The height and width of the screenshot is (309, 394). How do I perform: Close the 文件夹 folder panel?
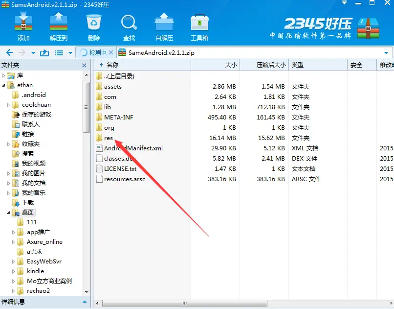[85, 66]
